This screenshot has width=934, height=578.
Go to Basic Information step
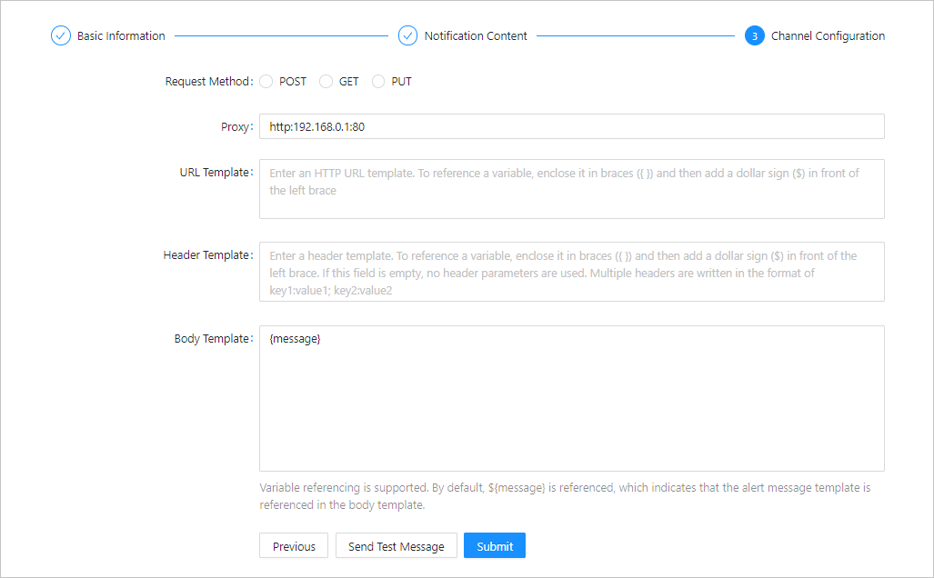(x=121, y=35)
